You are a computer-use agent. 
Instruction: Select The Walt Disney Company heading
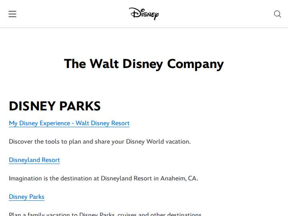[x=144, y=64]
